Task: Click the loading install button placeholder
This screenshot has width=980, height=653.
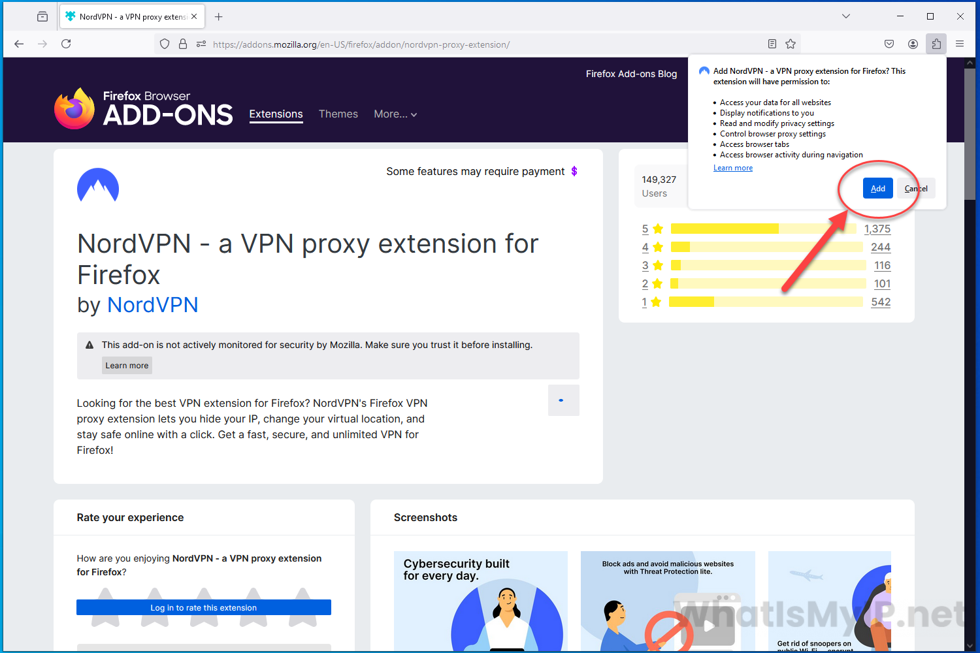Action: (x=564, y=400)
